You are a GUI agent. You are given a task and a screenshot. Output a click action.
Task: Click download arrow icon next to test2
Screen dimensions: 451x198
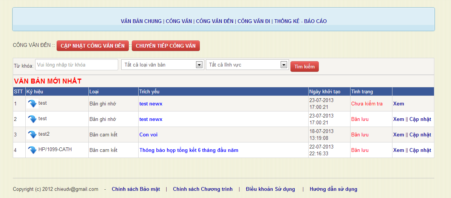point(32,135)
